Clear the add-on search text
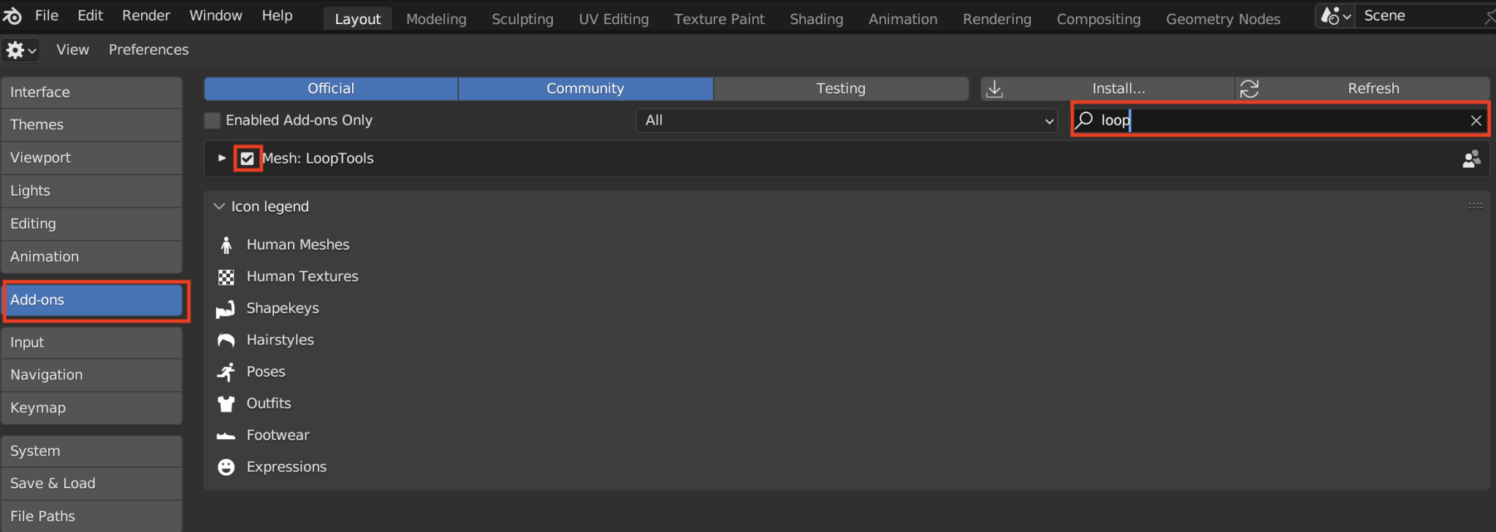 (1476, 120)
